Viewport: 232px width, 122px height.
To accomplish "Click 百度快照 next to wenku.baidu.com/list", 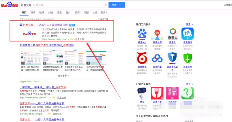I will pyautogui.click(x=62, y=98).
